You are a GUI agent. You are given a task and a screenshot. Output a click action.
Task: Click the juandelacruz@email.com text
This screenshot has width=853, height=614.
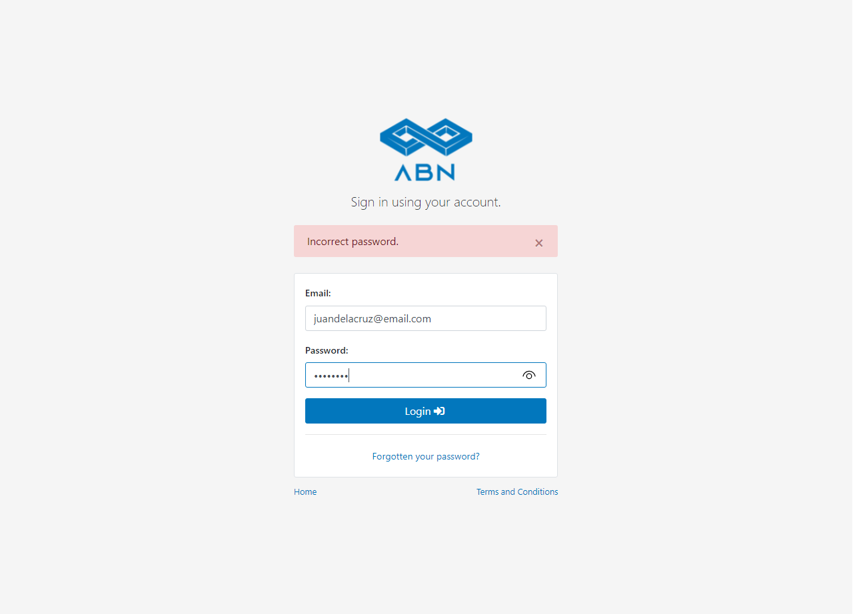(x=373, y=319)
